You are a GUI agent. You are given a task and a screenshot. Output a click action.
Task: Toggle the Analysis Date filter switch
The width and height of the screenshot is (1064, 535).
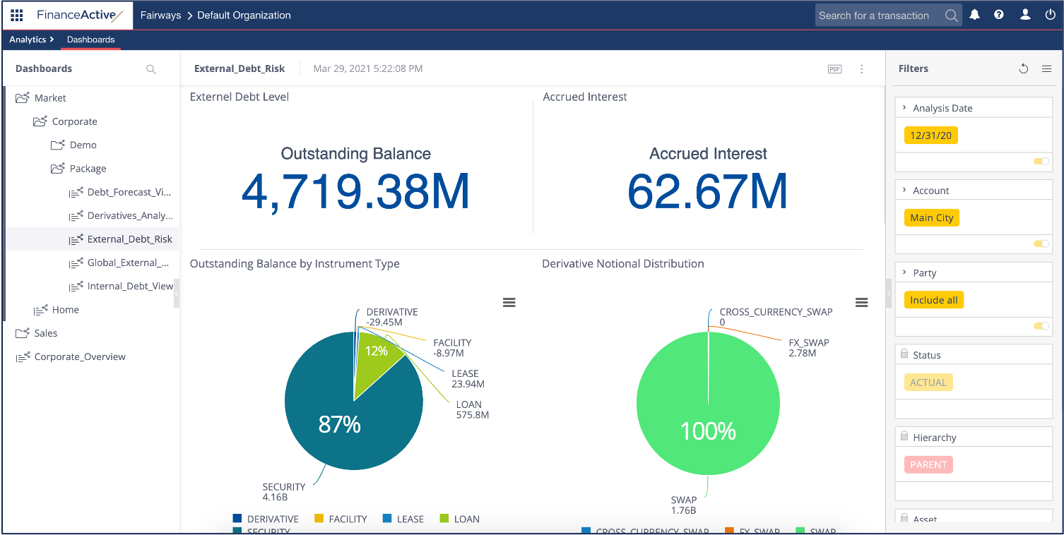click(1041, 162)
